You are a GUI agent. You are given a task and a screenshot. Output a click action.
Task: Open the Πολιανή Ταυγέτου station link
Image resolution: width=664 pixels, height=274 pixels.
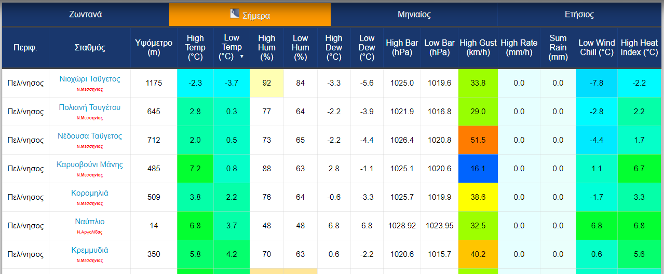(90, 107)
